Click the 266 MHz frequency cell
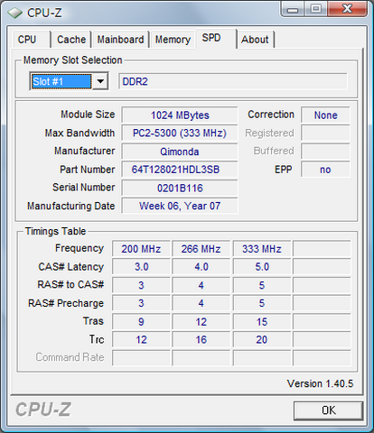The width and height of the screenshot is (374, 433). click(x=201, y=249)
